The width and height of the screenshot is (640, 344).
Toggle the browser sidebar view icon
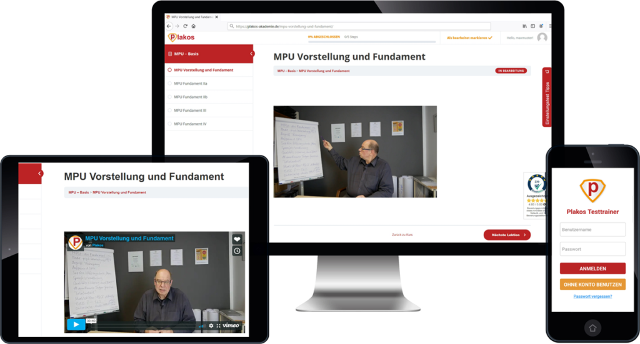pos(532,26)
